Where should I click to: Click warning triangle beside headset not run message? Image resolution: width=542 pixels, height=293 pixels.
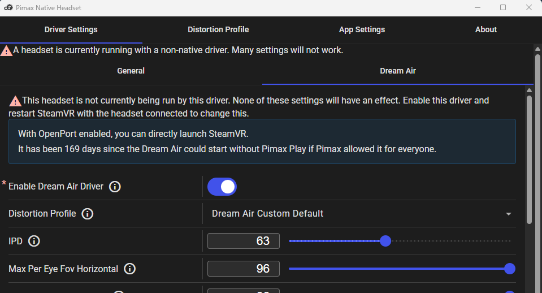coord(15,101)
